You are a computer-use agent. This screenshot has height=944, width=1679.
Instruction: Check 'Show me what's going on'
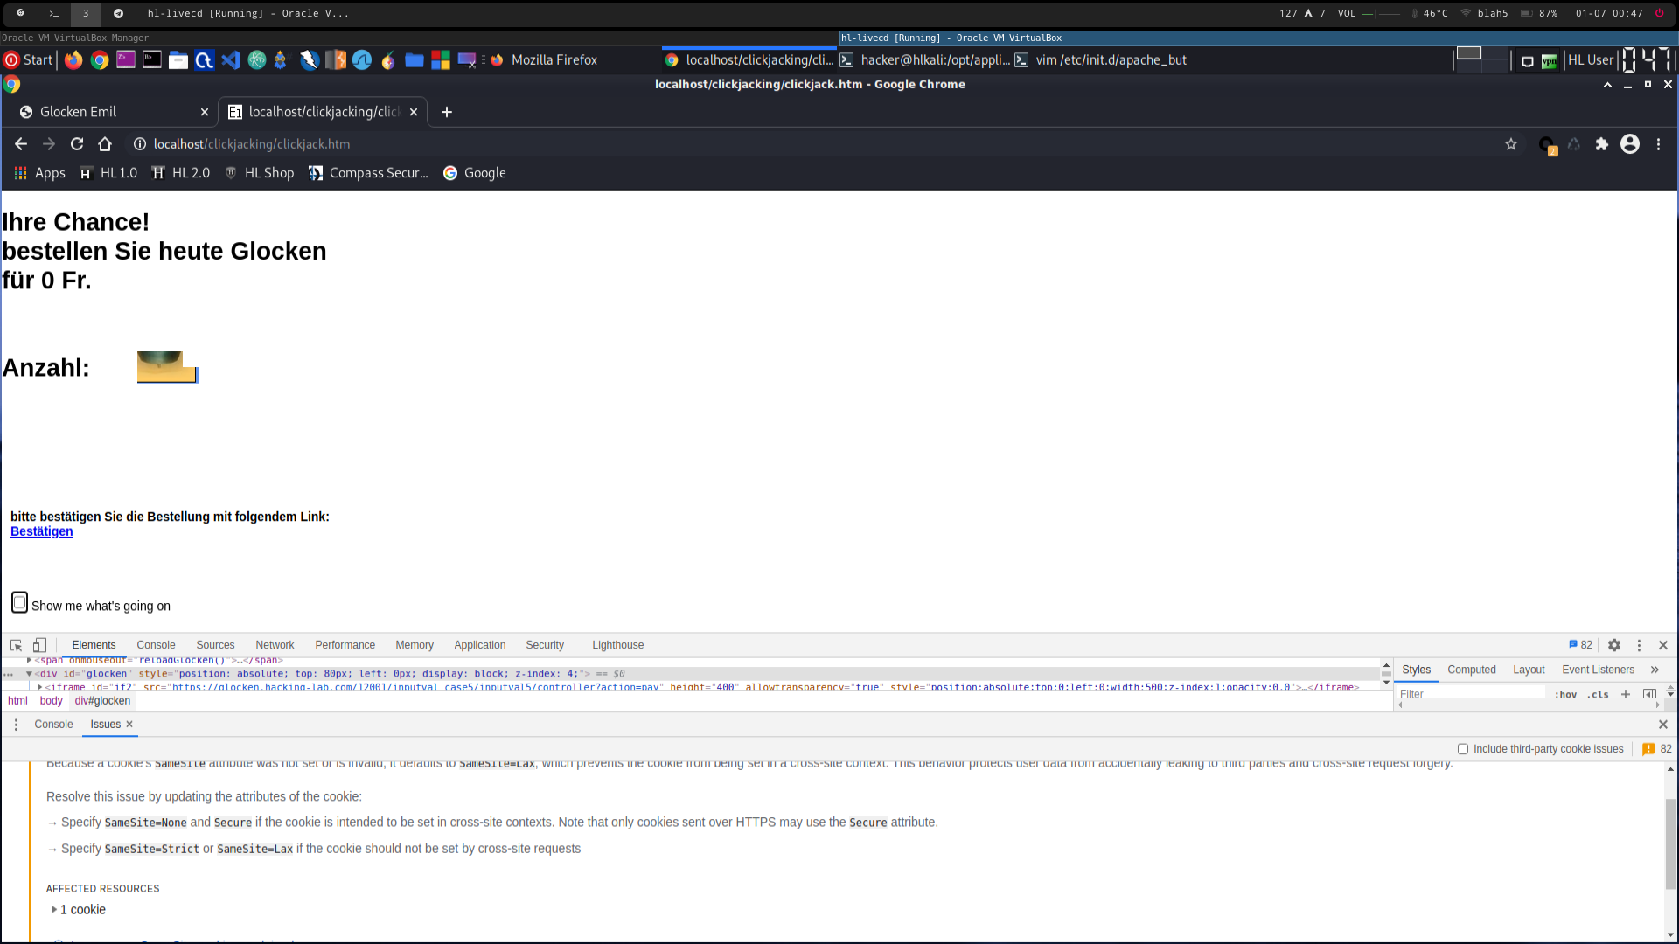[19, 602]
